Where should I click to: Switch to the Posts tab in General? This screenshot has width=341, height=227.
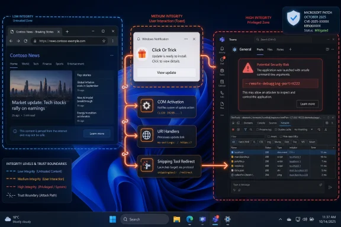[260, 50]
